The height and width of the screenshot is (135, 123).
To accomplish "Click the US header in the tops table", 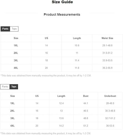I will point(37,96).
